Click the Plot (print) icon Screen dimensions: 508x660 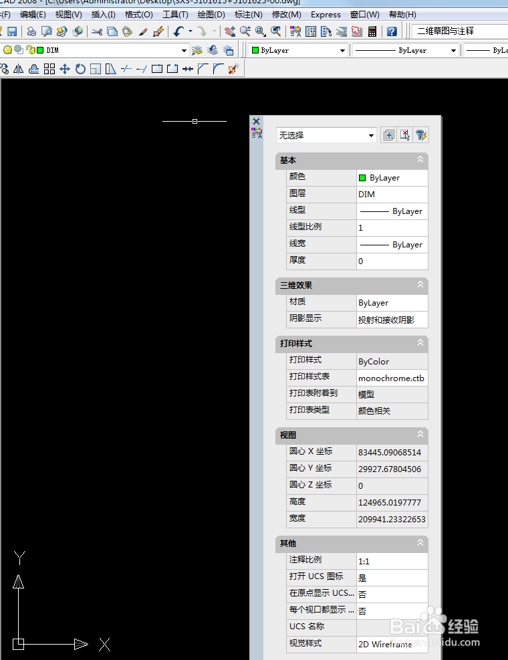point(31,31)
